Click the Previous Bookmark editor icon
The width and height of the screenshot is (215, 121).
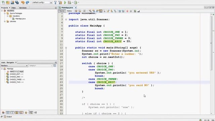pyautogui.click(x=108, y=11)
